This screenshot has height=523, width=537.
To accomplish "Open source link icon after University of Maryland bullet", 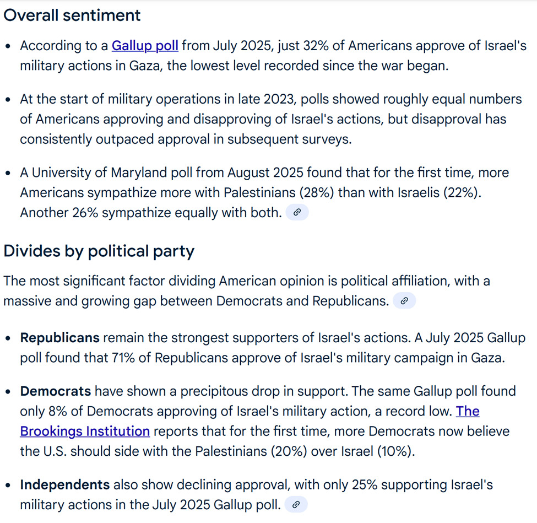I will click(x=297, y=212).
